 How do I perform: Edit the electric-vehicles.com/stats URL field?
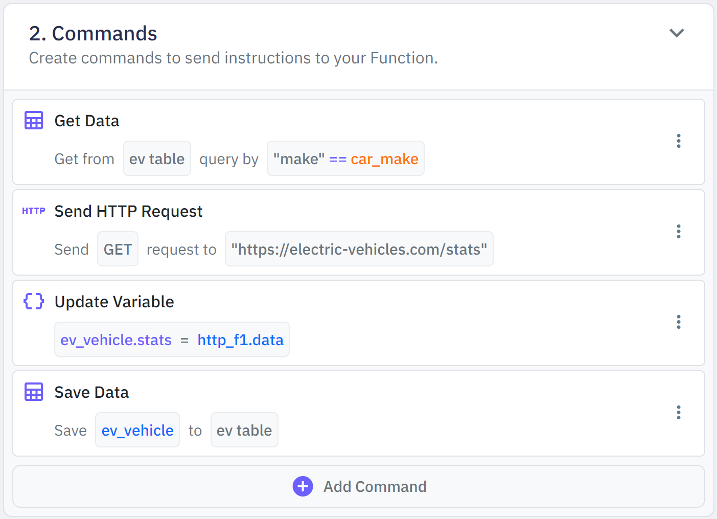point(359,249)
